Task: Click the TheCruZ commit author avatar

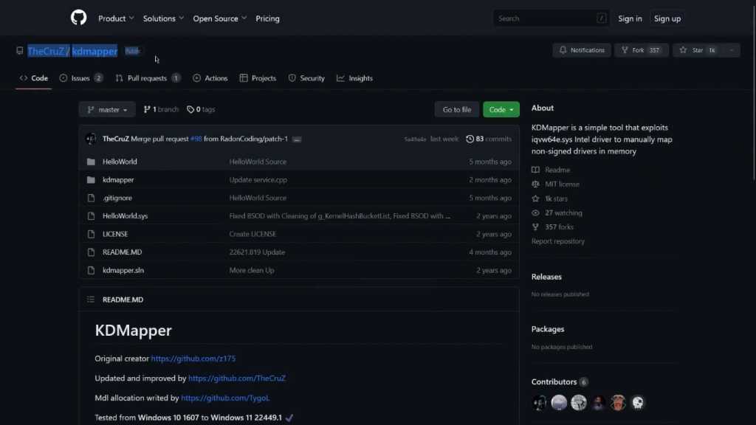Action: pyautogui.click(x=91, y=139)
